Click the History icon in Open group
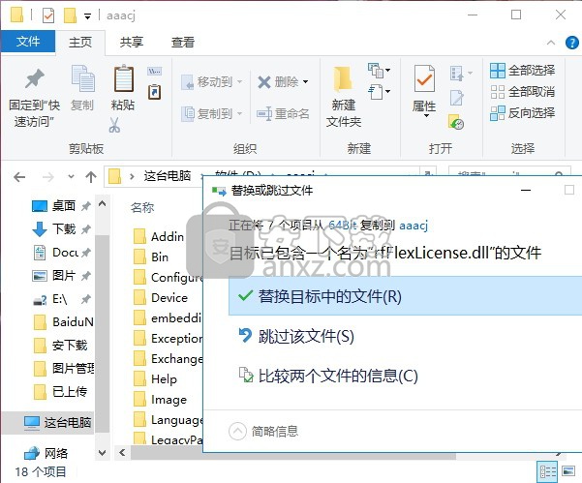 click(x=456, y=122)
